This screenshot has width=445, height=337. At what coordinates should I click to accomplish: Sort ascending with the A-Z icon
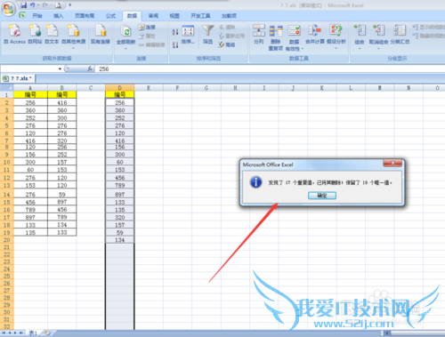[175, 31]
